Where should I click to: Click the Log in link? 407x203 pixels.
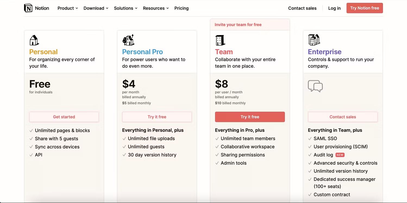click(334, 8)
